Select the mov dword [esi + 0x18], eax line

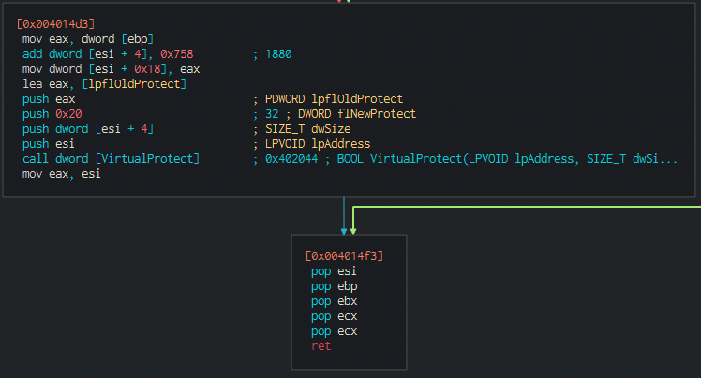[x=111, y=69]
